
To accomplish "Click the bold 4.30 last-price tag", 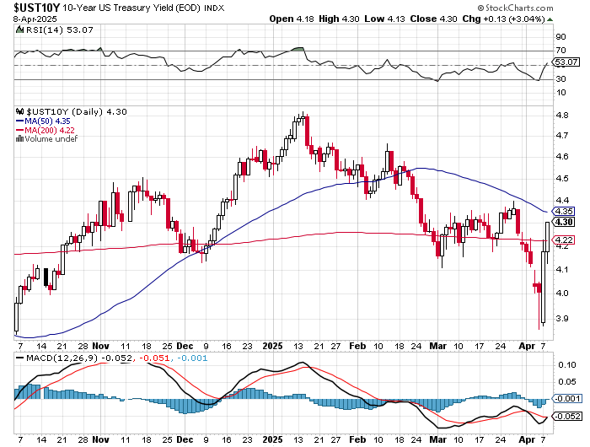I will [x=563, y=222].
